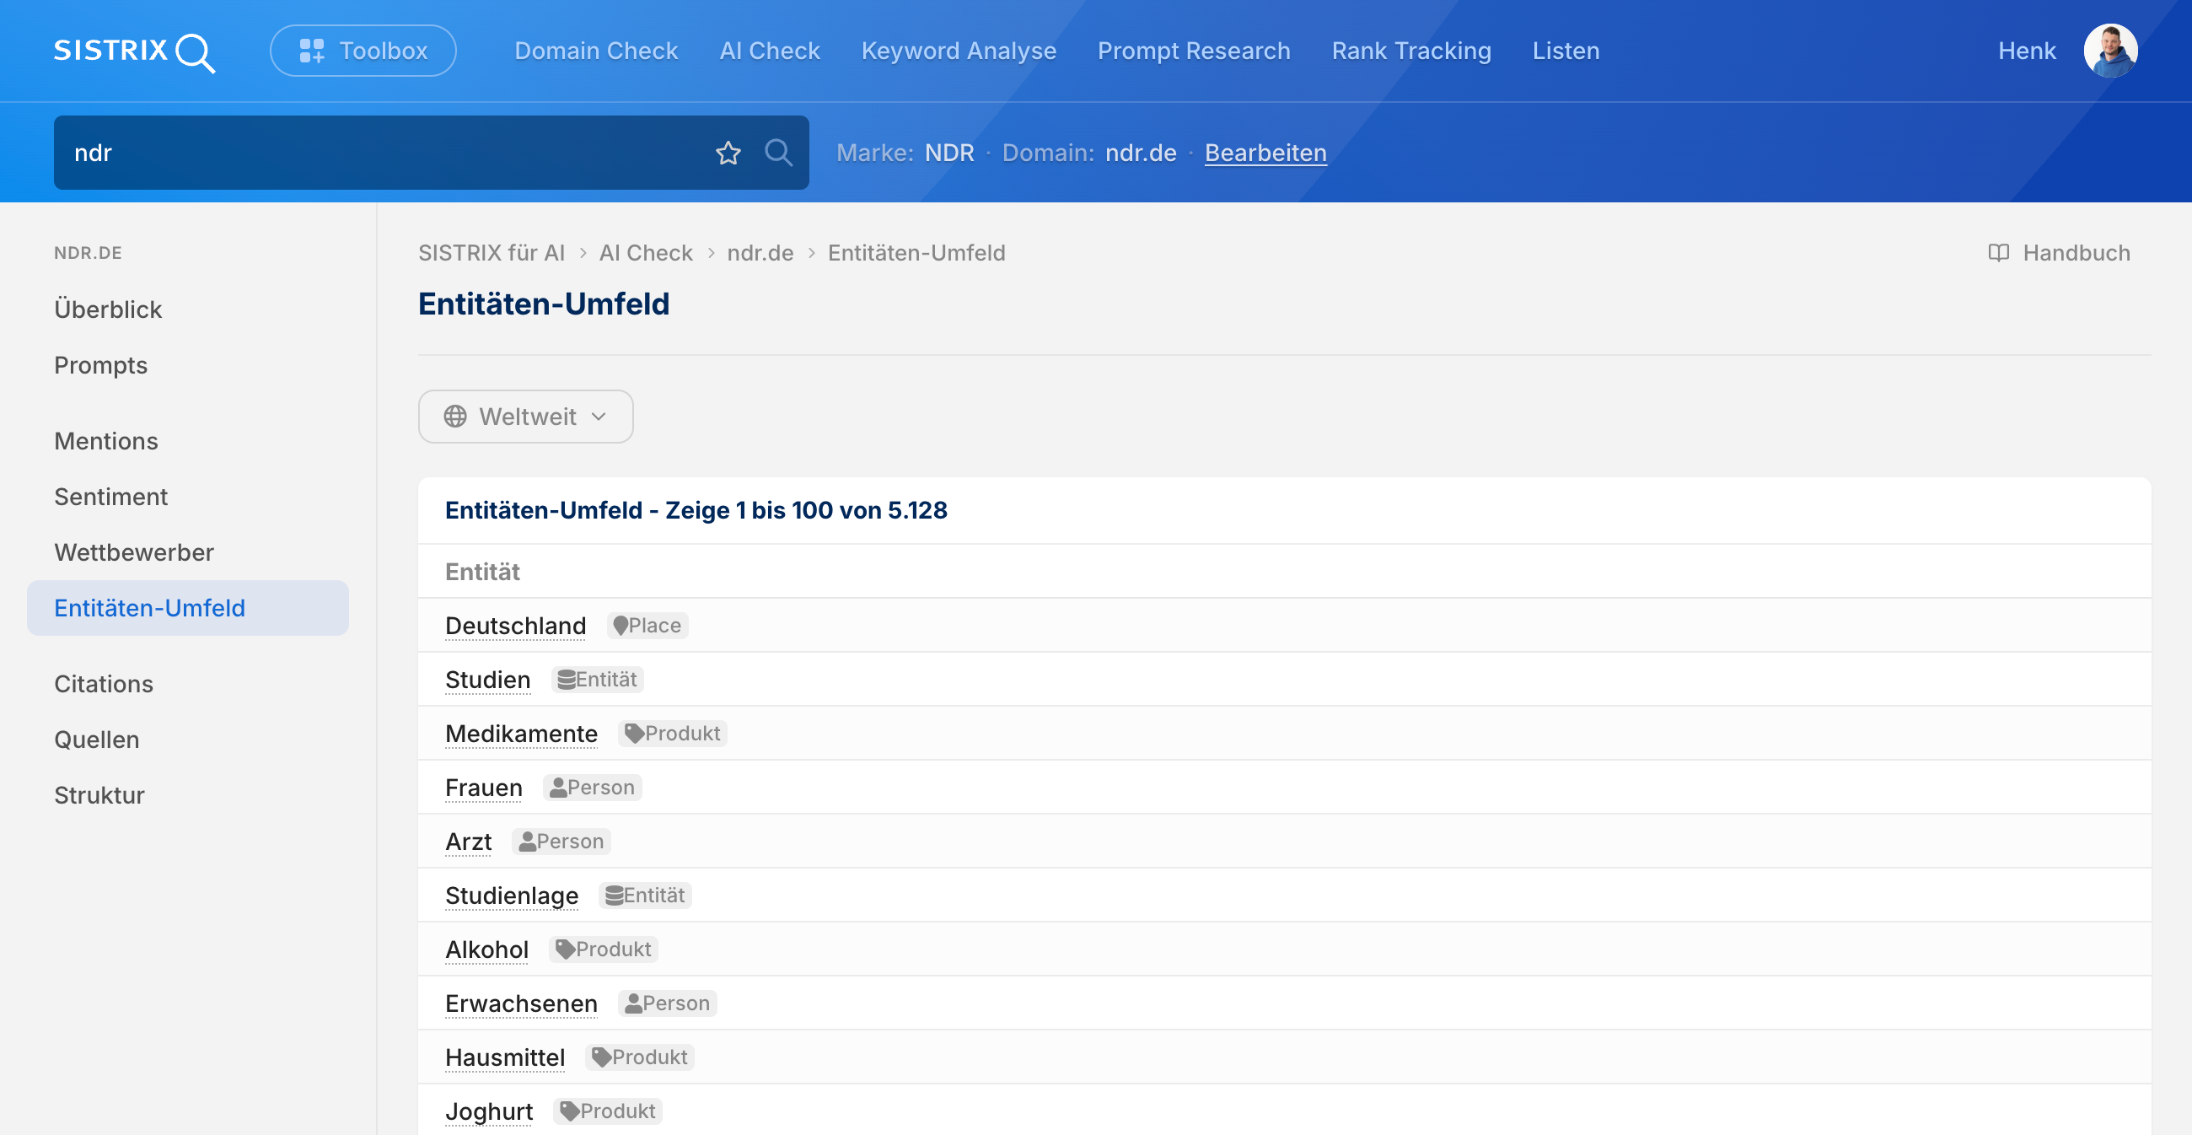Click the Person tag next to Arzt
Viewport: 2192px width, 1135px height.
(x=561, y=842)
